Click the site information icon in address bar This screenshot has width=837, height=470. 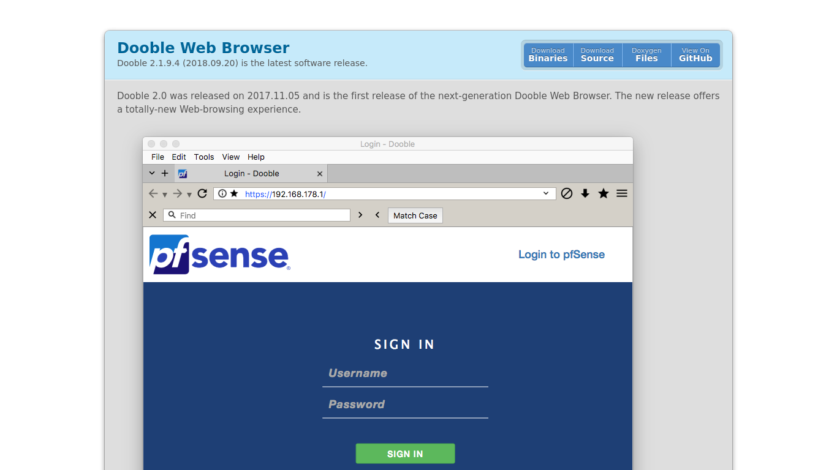pyautogui.click(x=221, y=193)
